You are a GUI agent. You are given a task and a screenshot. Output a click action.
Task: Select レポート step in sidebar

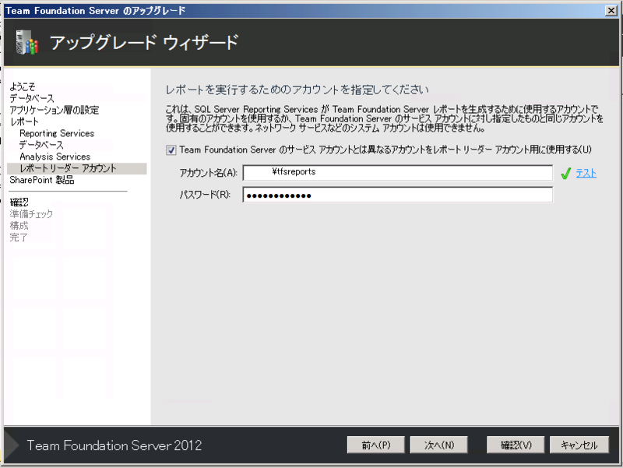(x=24, y=121)
